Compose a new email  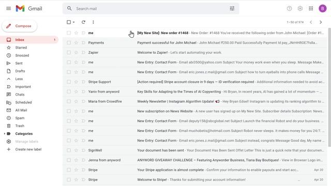20,26
